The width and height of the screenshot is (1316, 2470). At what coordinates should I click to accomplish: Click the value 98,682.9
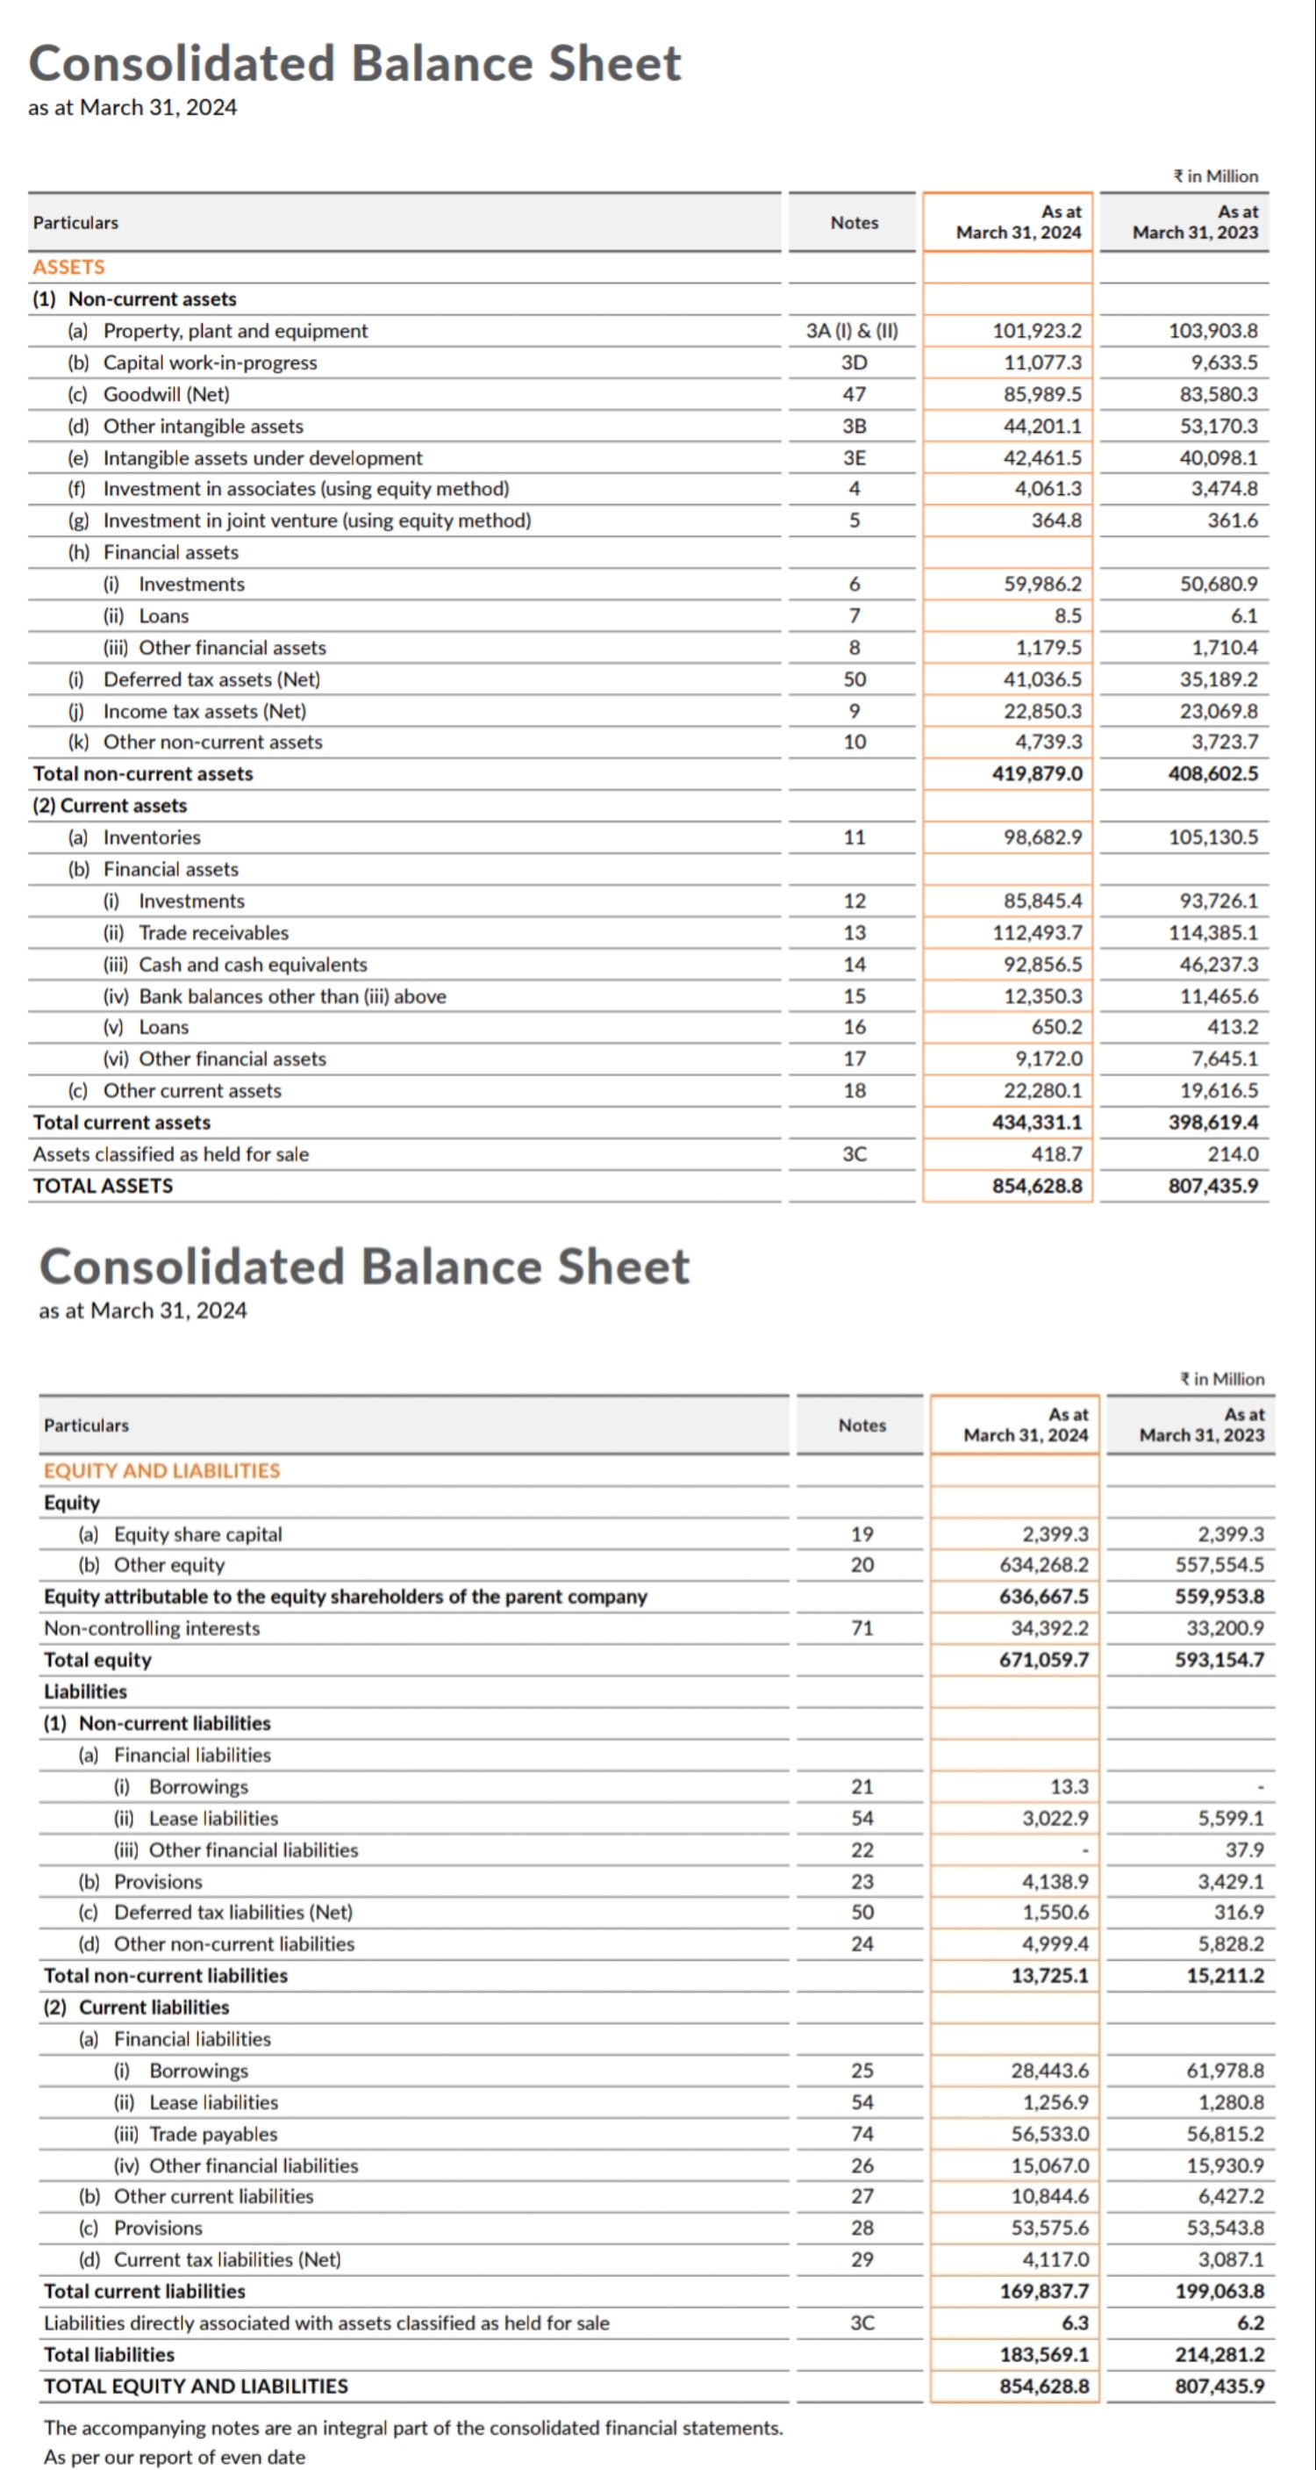1042,837
